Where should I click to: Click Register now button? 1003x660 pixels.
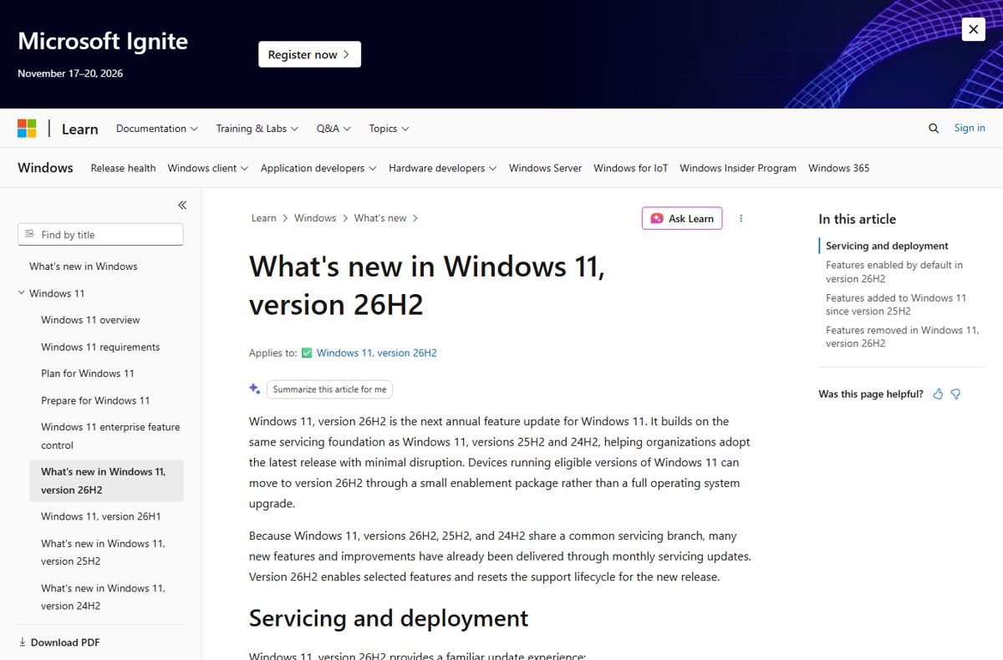click(x=309, y=54)
